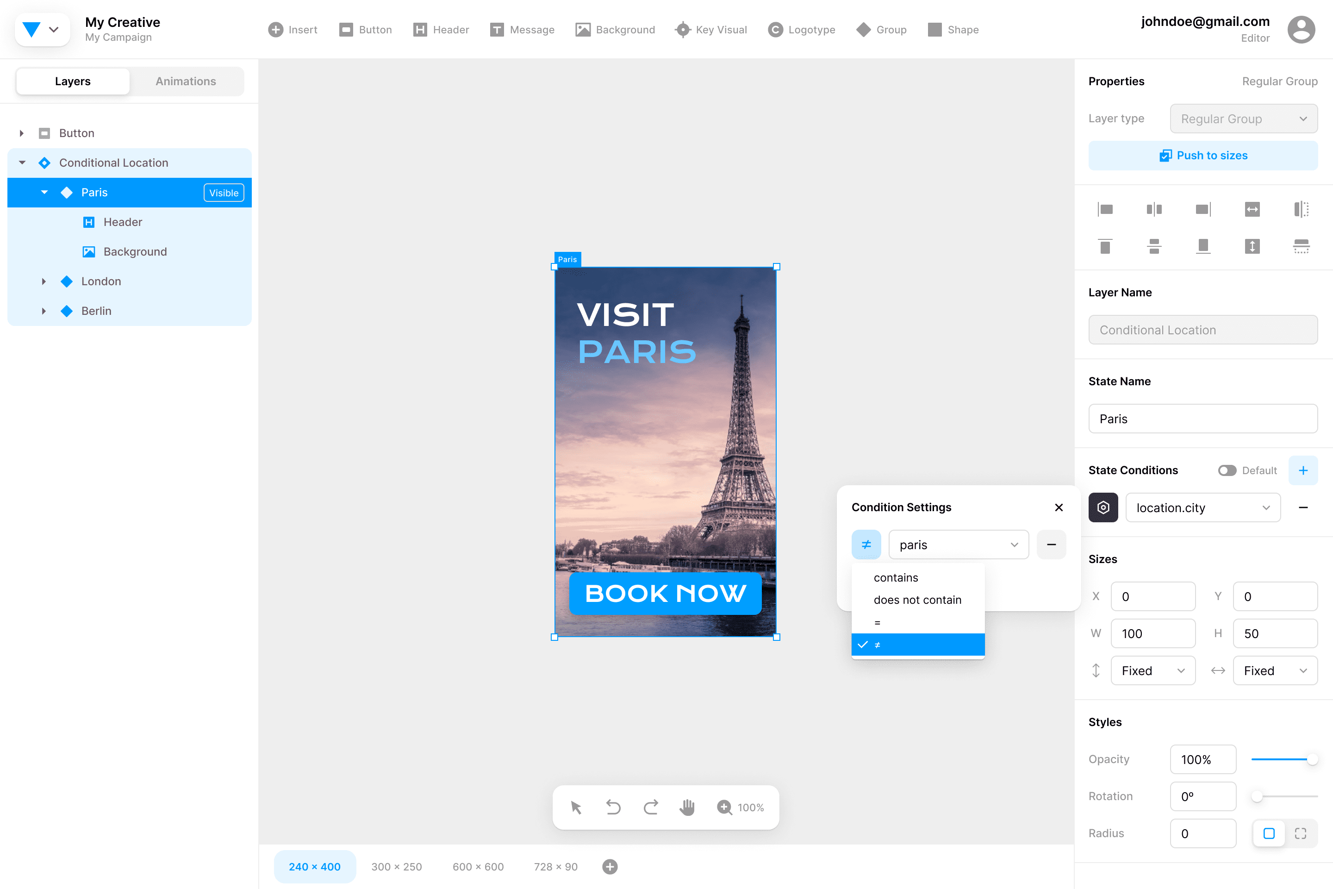Image resolution: width=1333 pixels, height=889 pixels.
Task: Open the paris value dropdown
Action: pos(959,545)
